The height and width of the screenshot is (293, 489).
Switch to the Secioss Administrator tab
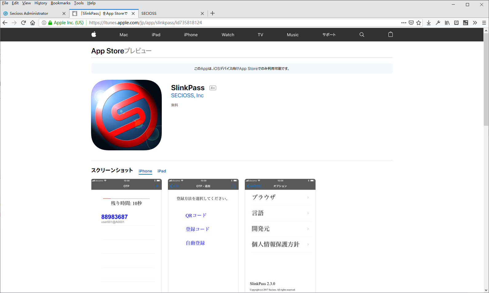click(x=29, y=13)
